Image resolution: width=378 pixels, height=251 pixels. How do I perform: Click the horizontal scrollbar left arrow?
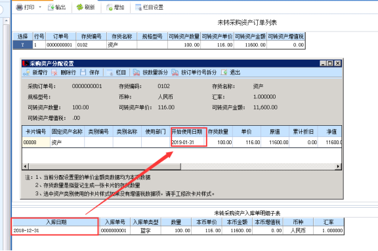(x=26, y=166)
